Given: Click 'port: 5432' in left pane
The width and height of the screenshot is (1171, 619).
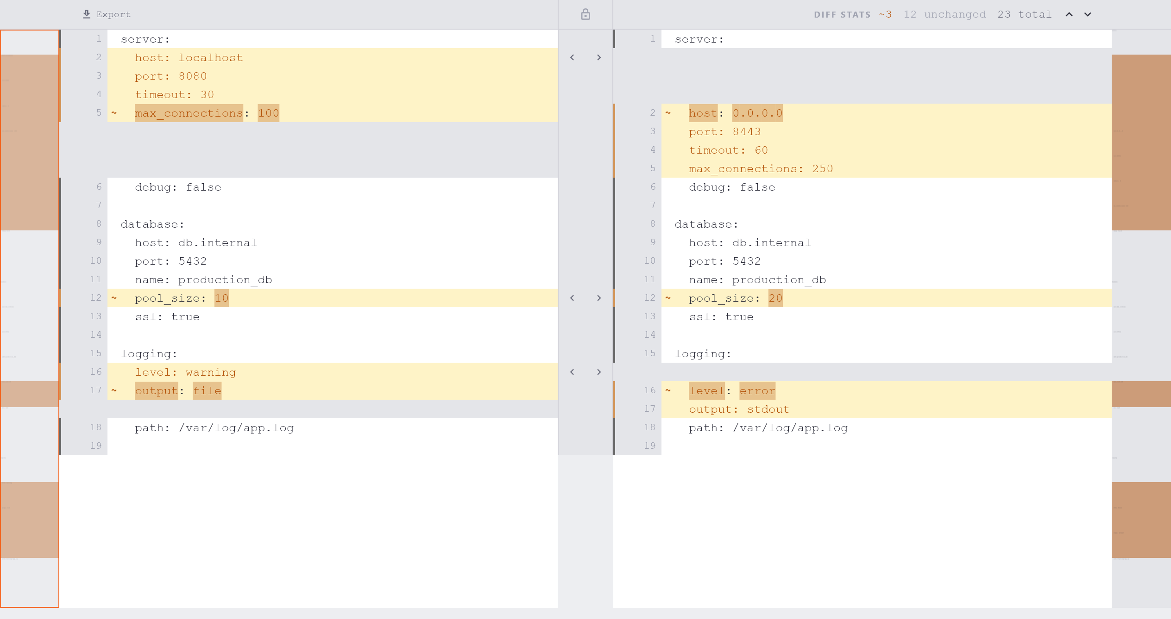Looking at the screenshot, I should pos(171,261).
